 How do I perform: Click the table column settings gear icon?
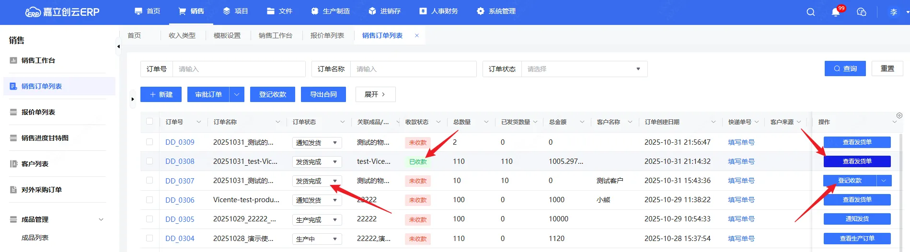click(x=899, y=115)
